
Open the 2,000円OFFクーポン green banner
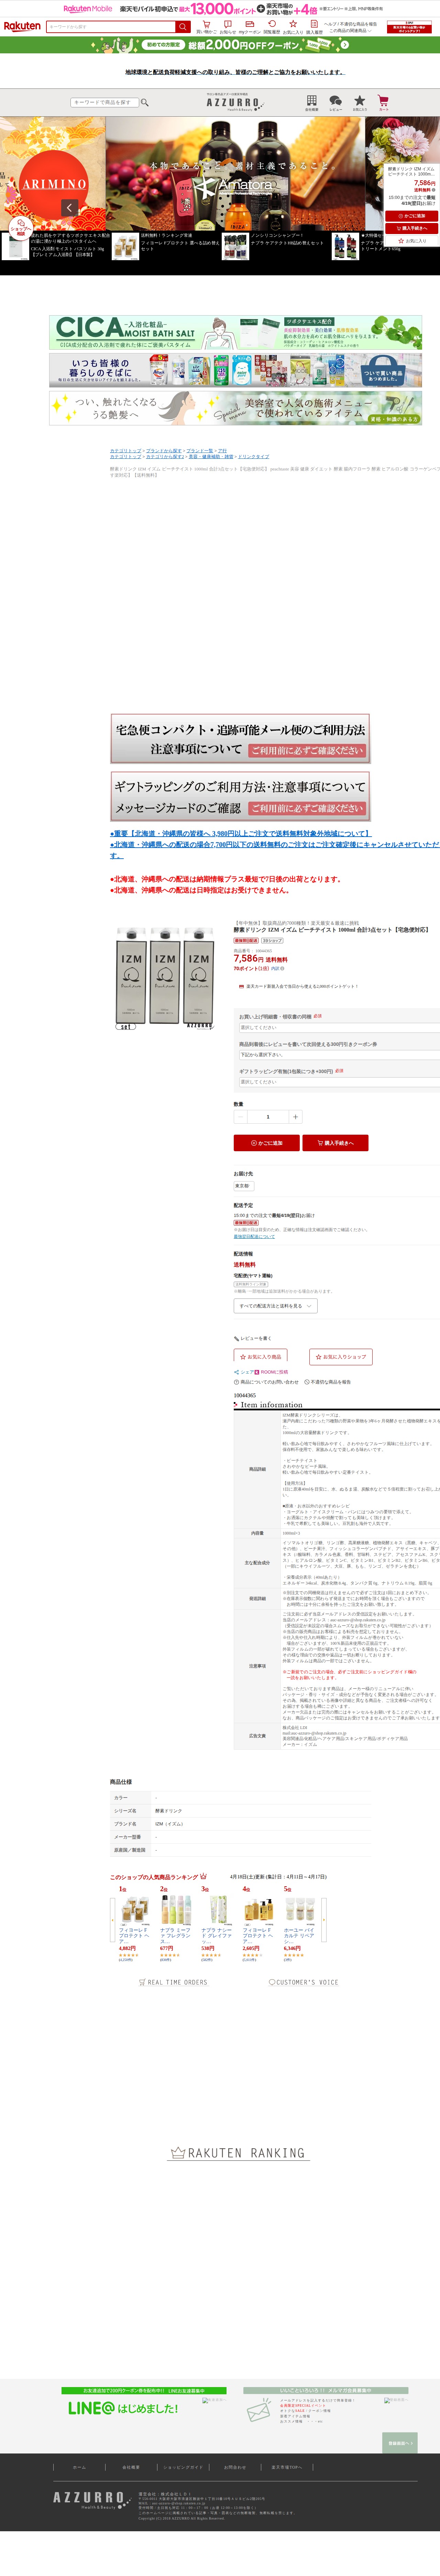(220, 45)
